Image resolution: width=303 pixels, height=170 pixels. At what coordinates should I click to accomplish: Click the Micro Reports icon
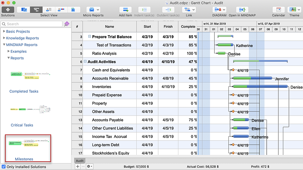(x=92, y=10)
